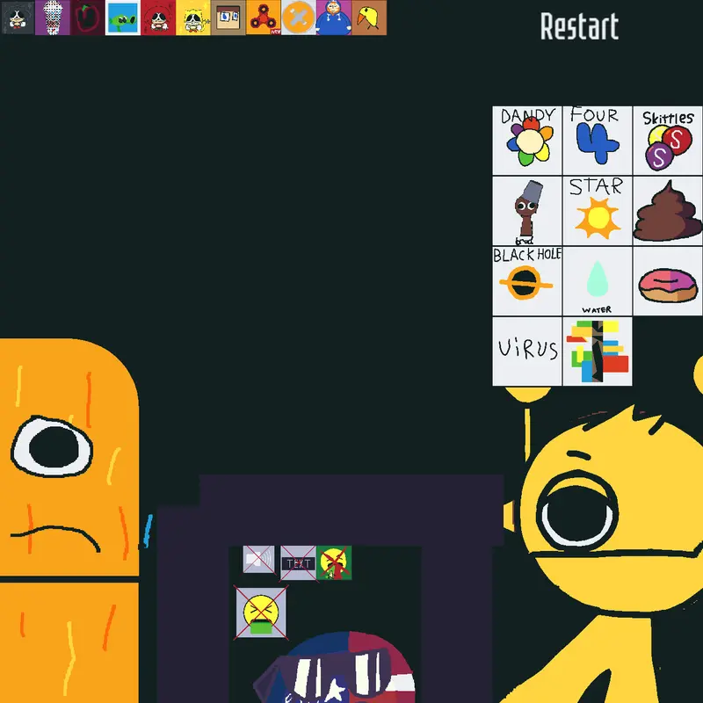Click the American flag ball with sunglasses

coord(334,668)
